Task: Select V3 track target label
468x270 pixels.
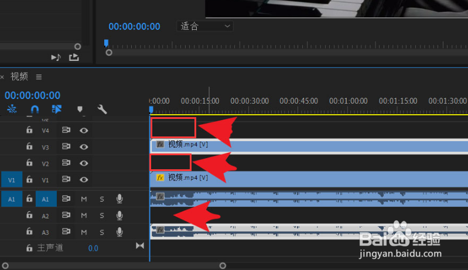Action: tap(45, 148)
